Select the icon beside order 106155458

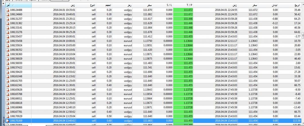7,41
